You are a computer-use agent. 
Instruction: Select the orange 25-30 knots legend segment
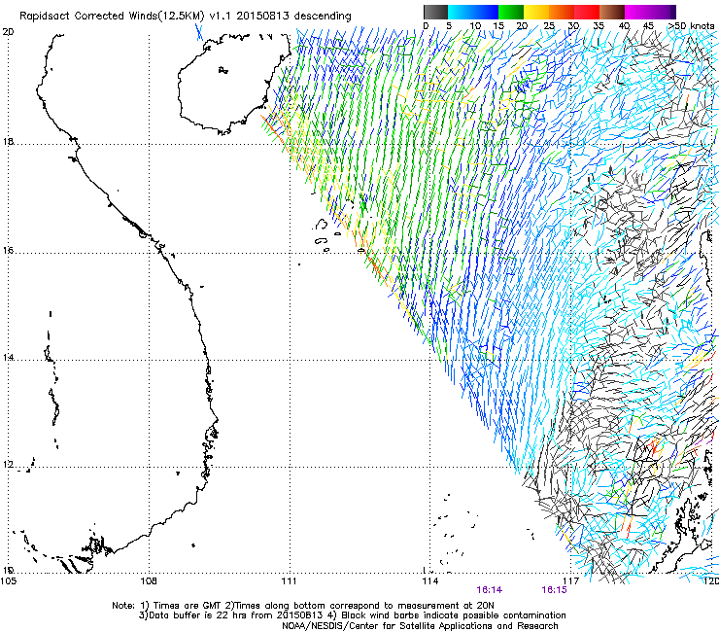(x=562, y=12)
